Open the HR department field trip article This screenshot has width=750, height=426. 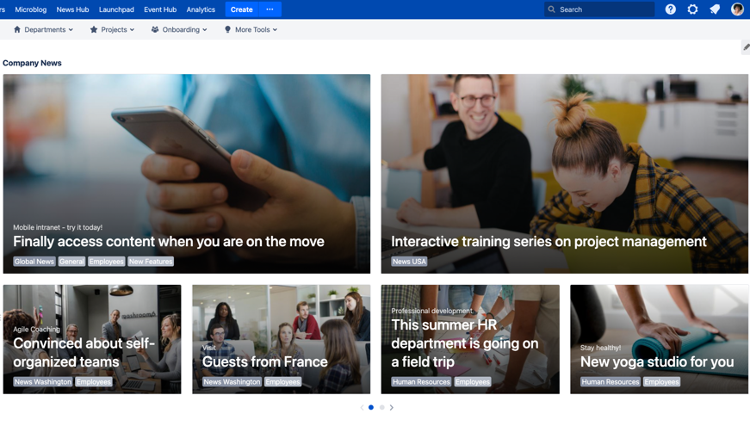click(x=465, y=343)
